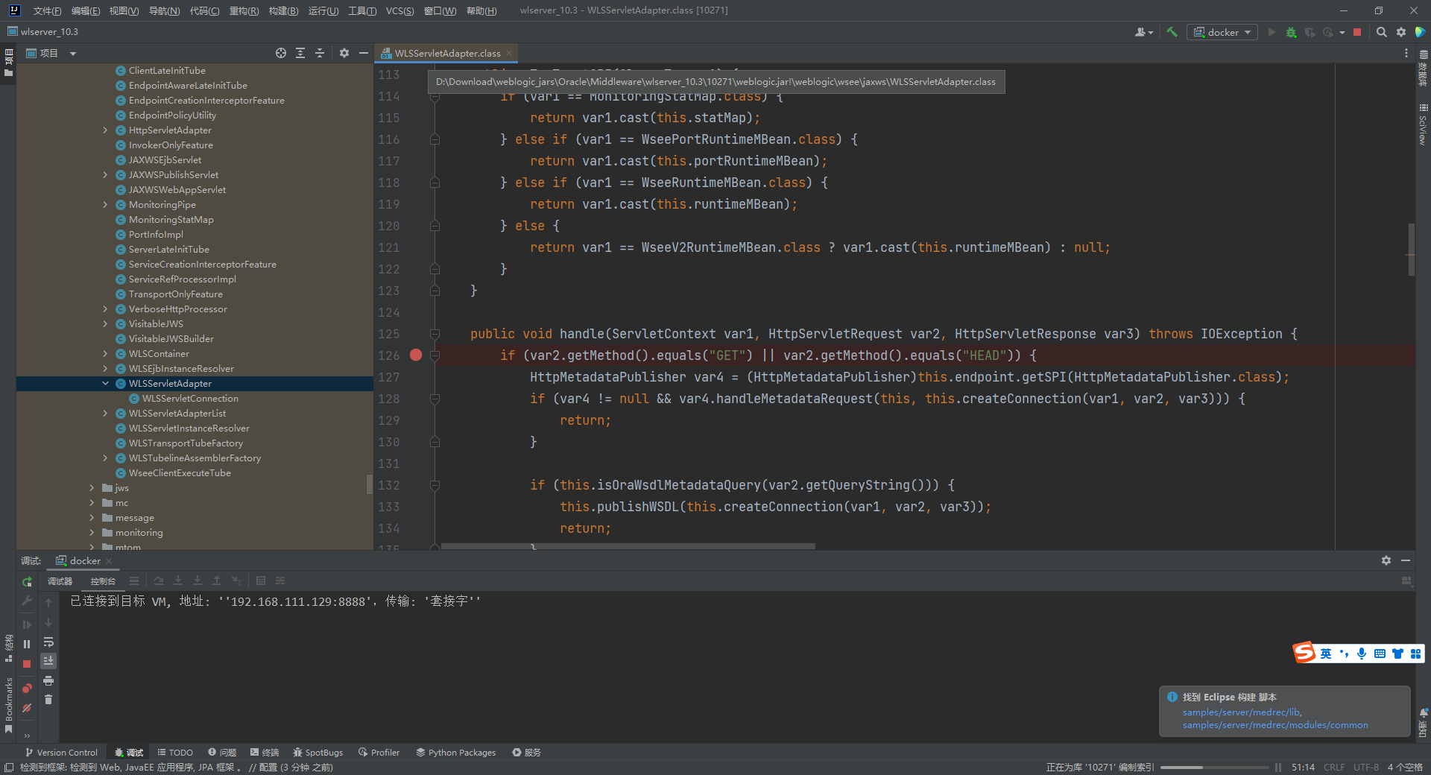Open the Profiler tool window
Screen dimensions: 1431x775
click(x=379, y=753)
